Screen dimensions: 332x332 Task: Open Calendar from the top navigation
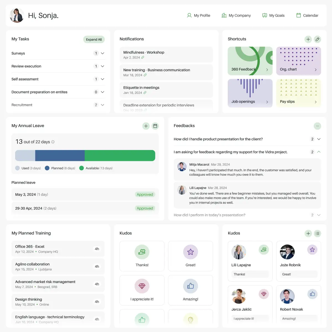tap(307, 15)
